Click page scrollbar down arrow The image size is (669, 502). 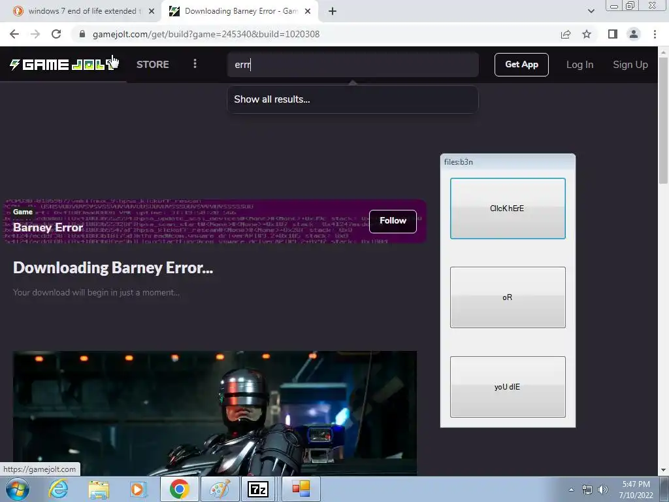(x=663, y=470)
